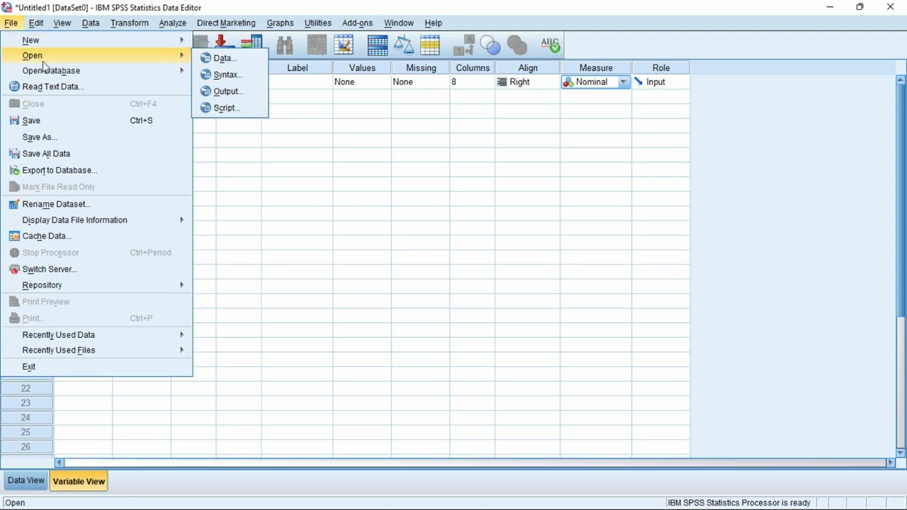Select Switch Server menu entry
Screen dimensions: 907x510
tap(97, 269)
